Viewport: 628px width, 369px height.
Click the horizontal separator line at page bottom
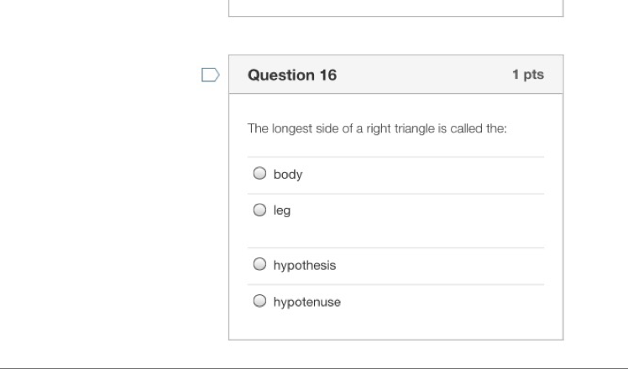[314, 367]
